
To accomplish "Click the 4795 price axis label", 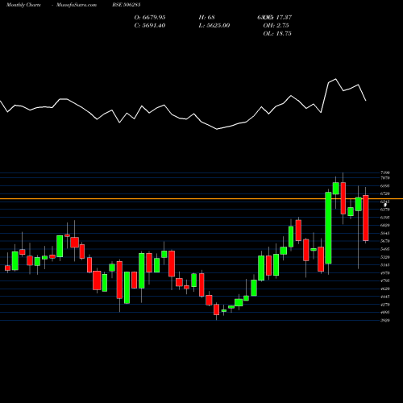I will 385,280.
